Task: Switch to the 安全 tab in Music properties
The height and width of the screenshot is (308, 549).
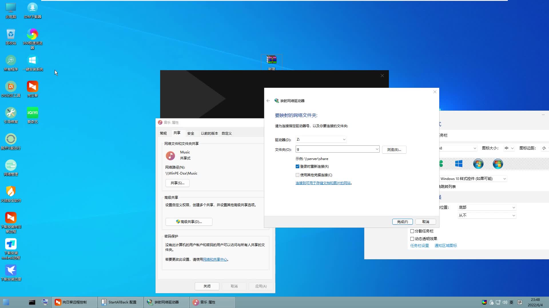Action: click(191, 133)
